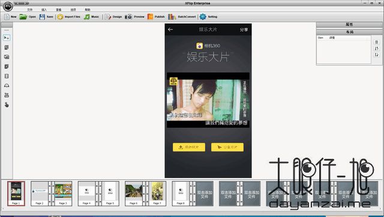Open Setting via the blue gear icon
The height and width of the screenshot is (217, 384).
203,17
